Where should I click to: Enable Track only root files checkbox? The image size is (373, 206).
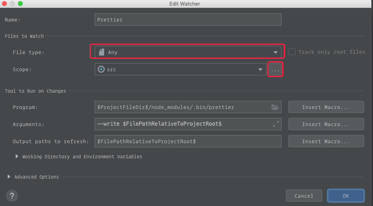[292, 52]
